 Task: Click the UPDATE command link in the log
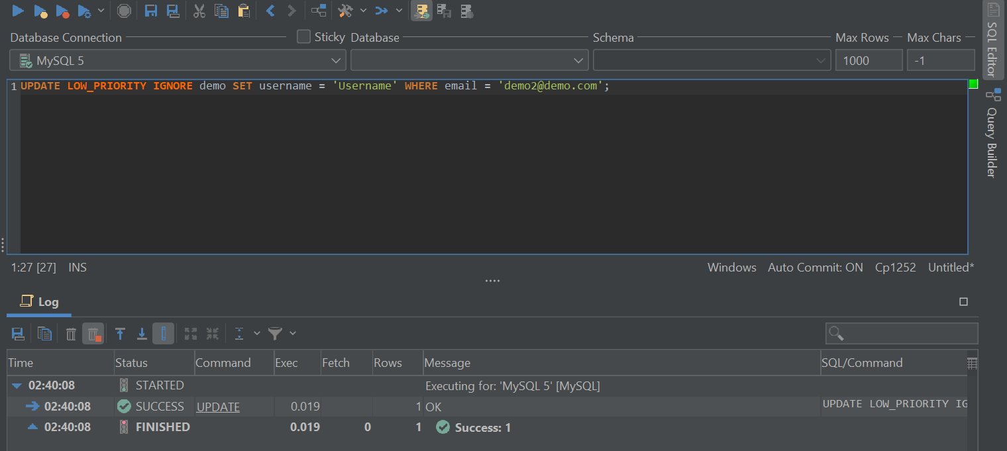click(218, 407)
